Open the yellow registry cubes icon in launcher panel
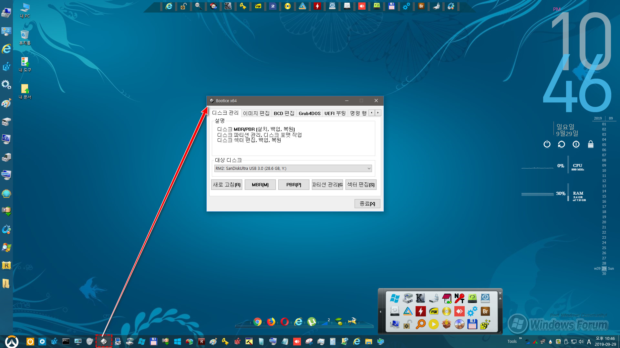 click(485, 324)
